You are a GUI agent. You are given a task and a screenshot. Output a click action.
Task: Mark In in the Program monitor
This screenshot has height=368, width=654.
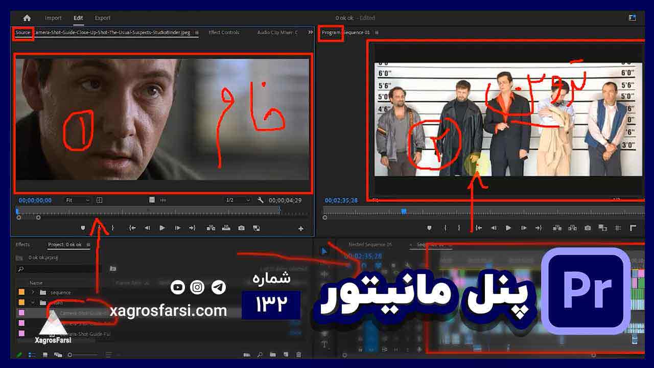[x=445, y=228]
